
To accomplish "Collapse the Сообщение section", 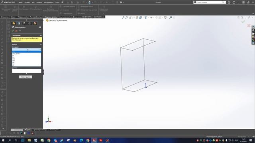I will pyautogui.click(x=41, y=35).
